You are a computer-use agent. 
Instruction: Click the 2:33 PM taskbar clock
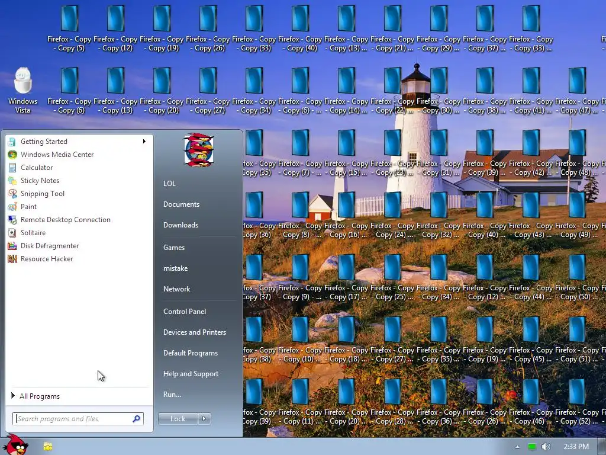pos(576,447)
